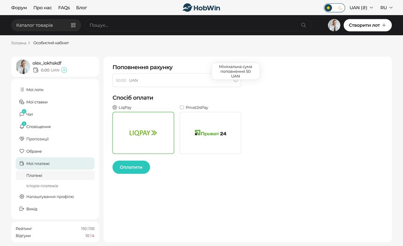This screenshot has height=246, width=403.
Task: Click the HobWin logo
Action: [201, 8]
